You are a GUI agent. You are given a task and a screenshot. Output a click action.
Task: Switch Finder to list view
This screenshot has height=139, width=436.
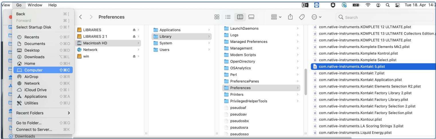point(228,17)
